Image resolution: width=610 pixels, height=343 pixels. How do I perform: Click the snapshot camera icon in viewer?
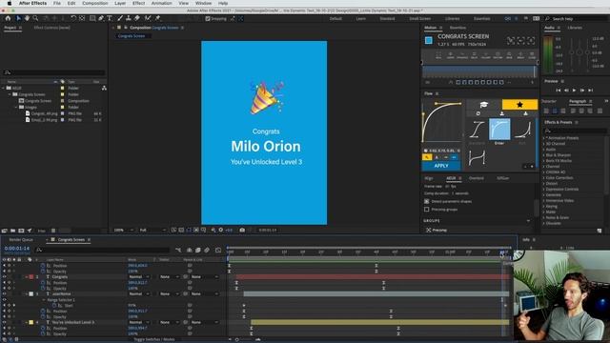[x=242, y=230]
